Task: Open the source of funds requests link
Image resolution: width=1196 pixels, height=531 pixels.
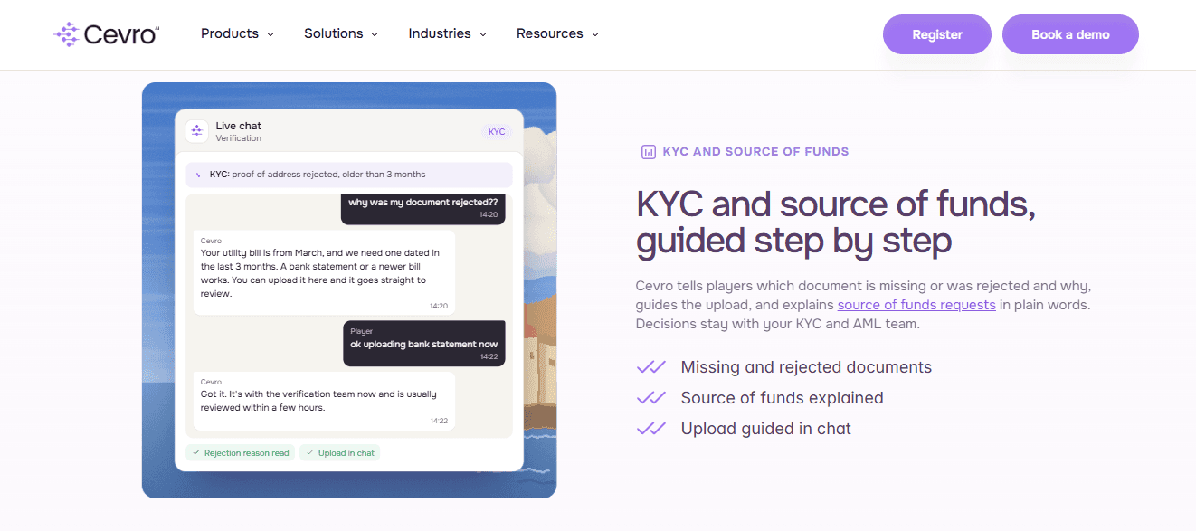Action: click(x=916, y=305)
